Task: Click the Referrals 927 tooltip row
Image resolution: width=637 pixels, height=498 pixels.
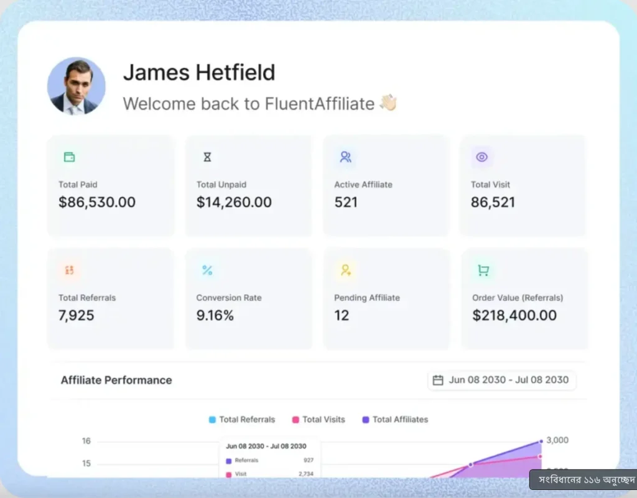Action: click(270, 461)
